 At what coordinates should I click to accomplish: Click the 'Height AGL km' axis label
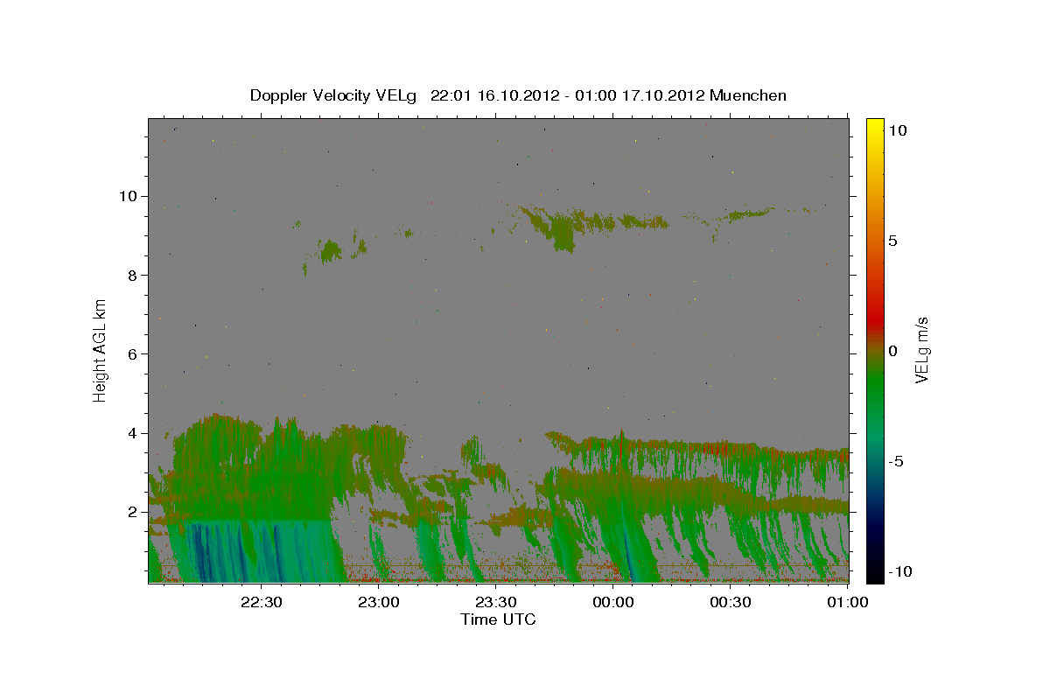[x=101, y=349]
